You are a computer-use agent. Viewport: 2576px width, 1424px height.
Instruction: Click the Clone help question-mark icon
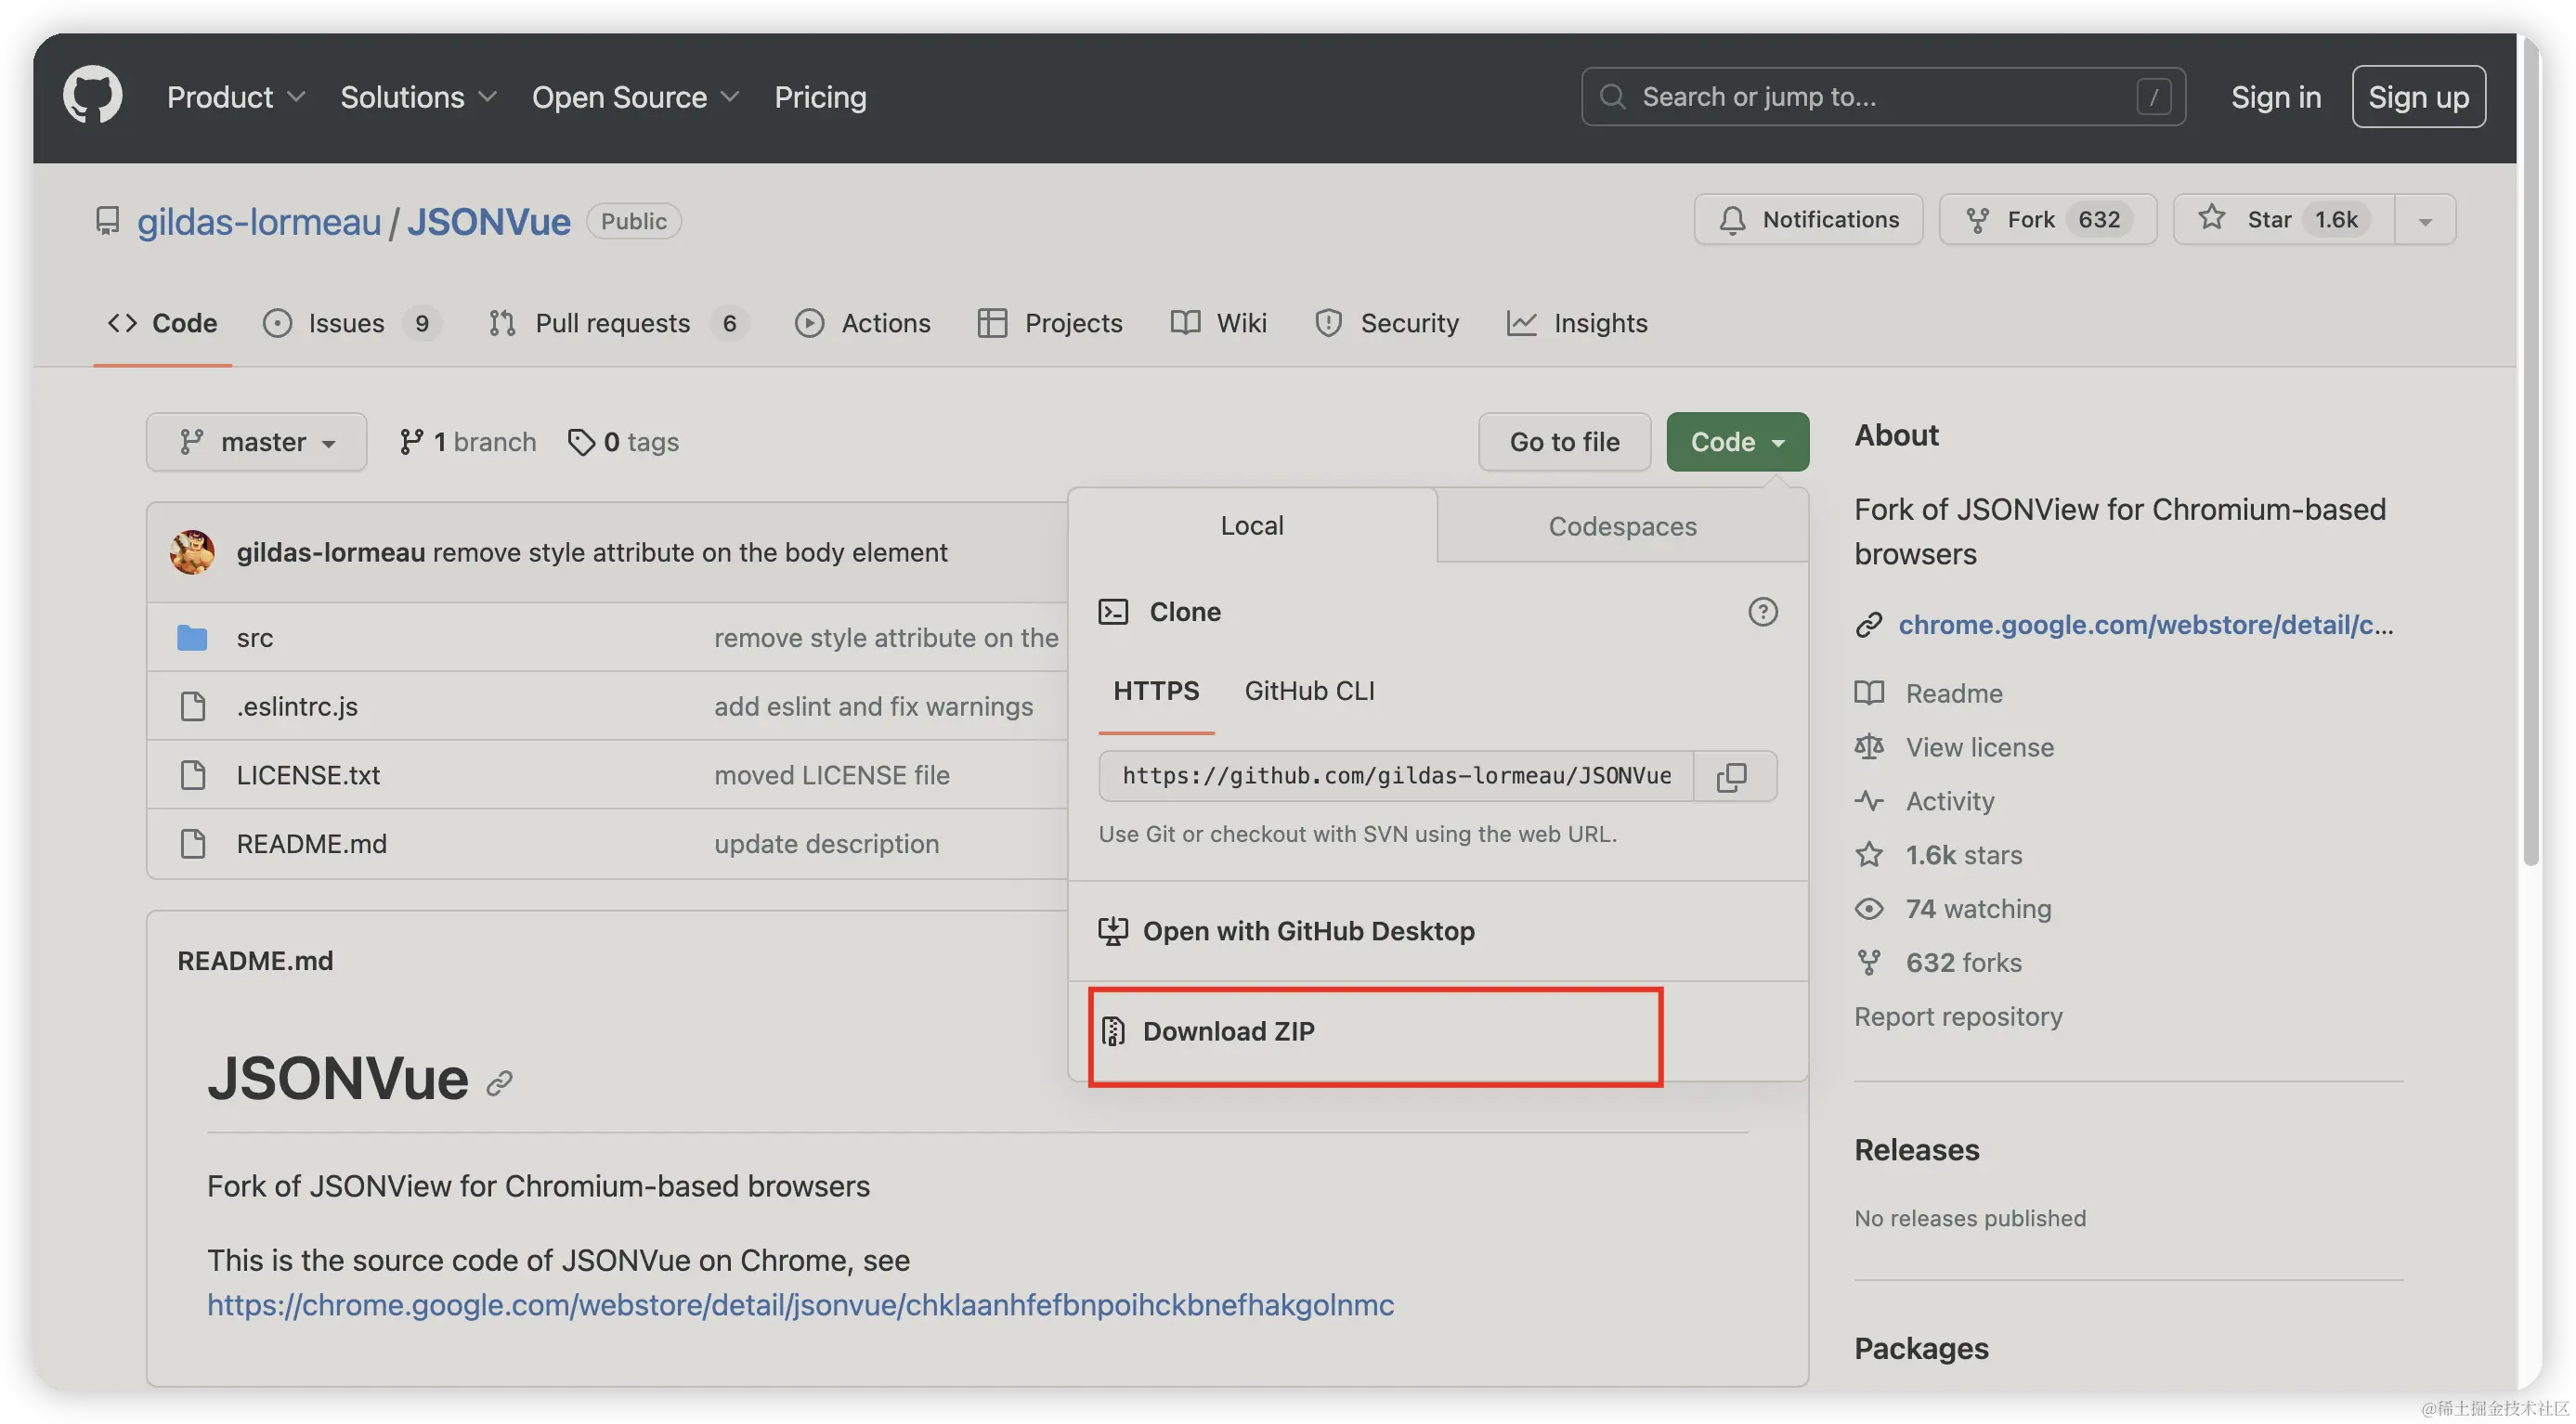[x=1762, y=612]
